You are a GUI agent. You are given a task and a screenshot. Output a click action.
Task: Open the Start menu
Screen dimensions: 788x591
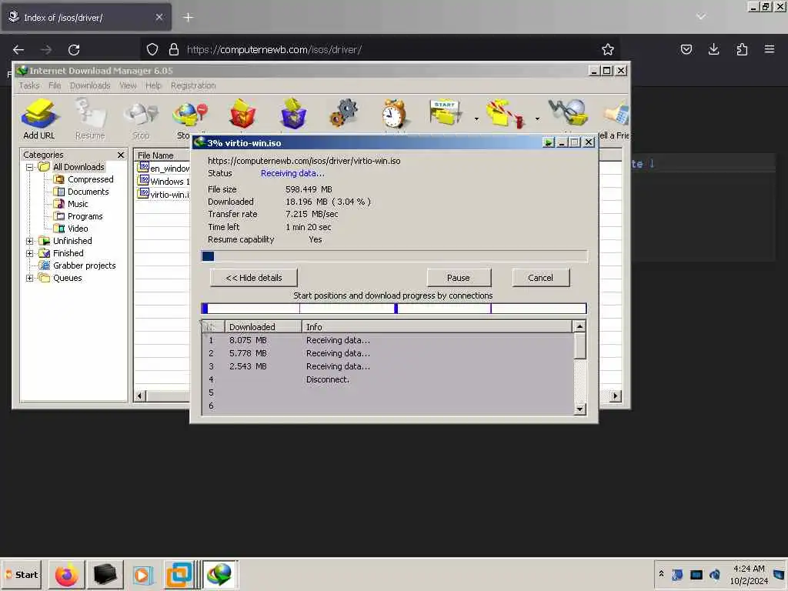click(22, 574)
